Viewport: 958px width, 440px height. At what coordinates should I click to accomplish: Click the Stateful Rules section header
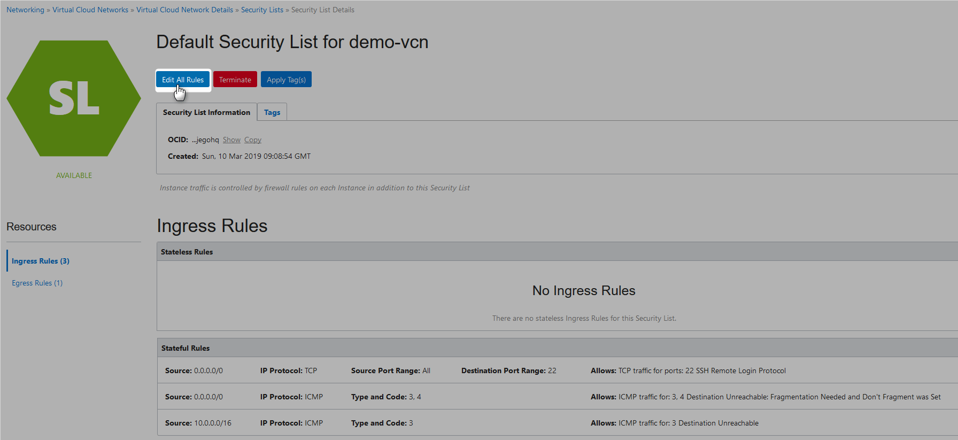pos(557,348)
